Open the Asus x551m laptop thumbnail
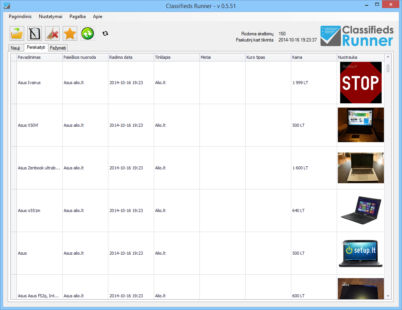Viewport: 402px width, 310px height. click(361, 211)
